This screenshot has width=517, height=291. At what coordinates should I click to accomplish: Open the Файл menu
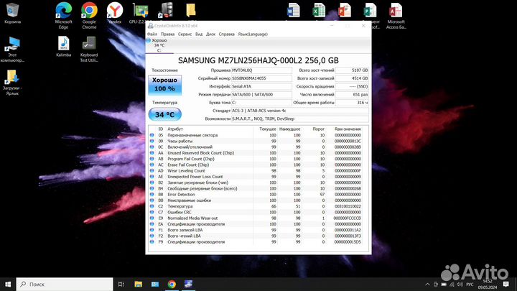pyautogui.click(x=152, y=34)
